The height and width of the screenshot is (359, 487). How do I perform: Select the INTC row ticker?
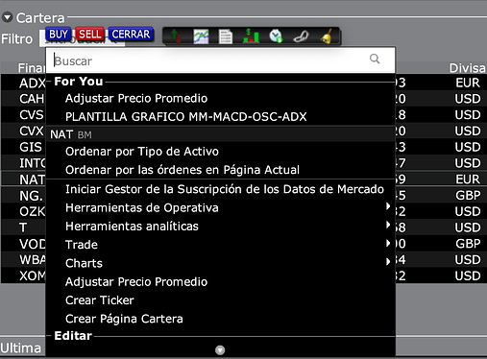pos(32,163)
